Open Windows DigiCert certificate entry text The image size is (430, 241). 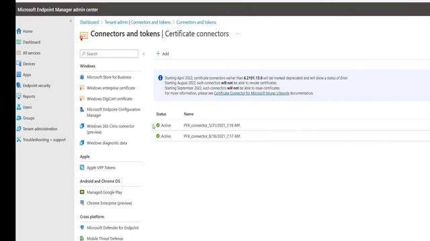coord(110,98)
